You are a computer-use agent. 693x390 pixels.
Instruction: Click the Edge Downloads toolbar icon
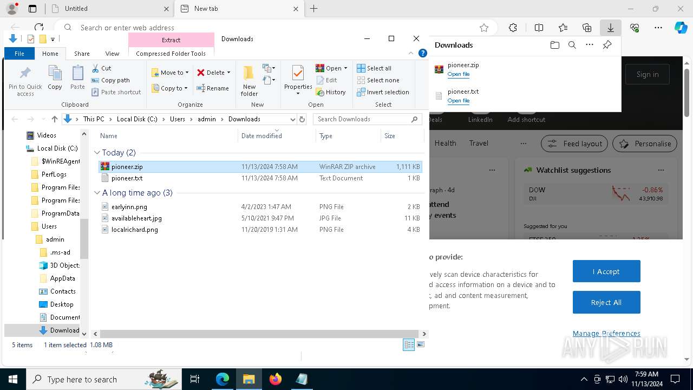610,28
